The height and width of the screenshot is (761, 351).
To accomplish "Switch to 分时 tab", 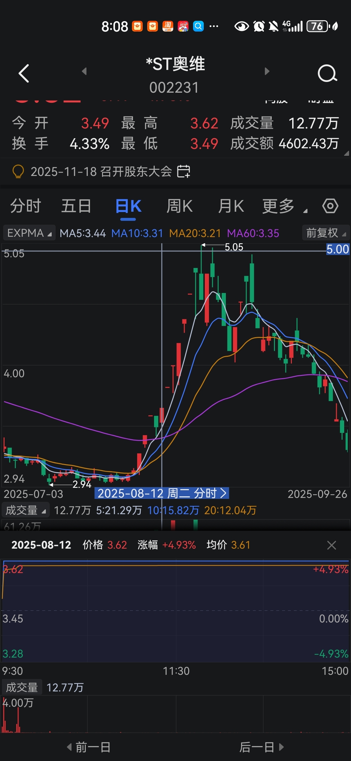I will (x=26, y=206).
